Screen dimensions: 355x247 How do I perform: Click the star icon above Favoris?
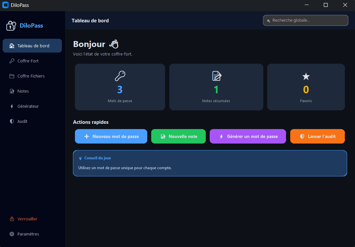(x=306, y=77)
